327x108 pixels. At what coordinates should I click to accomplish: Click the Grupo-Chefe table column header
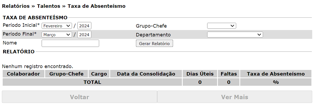tap(66, 74)
